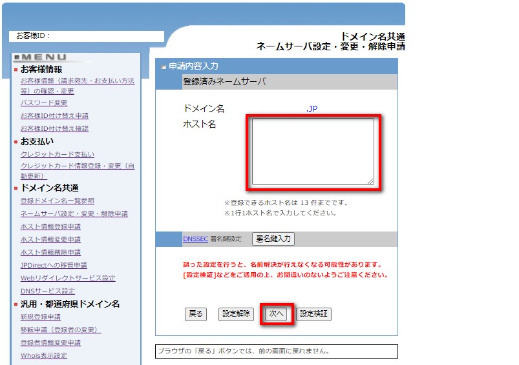Viewport: 519px width, 365px height.
Task: Click the 汎用・都道府県ドメイン名 heading
Action: (x=70, y=304)
